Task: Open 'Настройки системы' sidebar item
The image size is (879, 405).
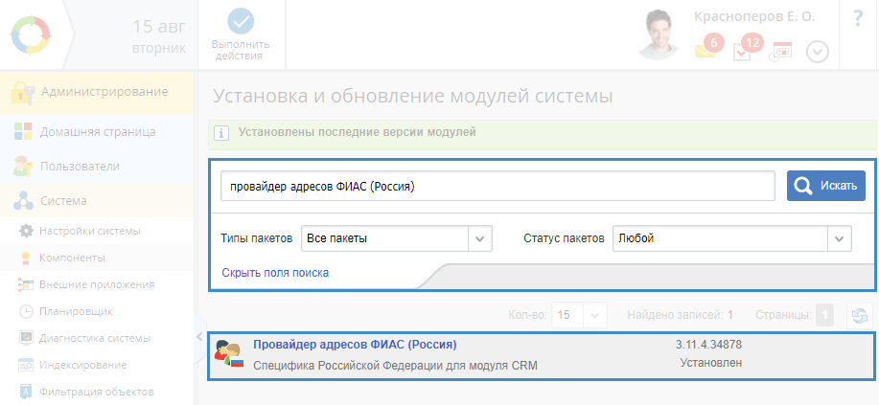Action: point(89,231)
